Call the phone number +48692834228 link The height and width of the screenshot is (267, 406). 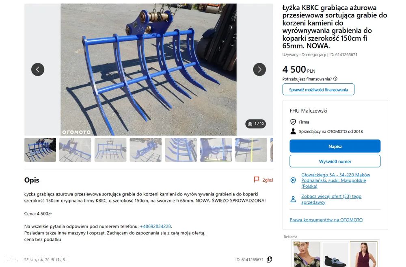click(x=155, y=226)
